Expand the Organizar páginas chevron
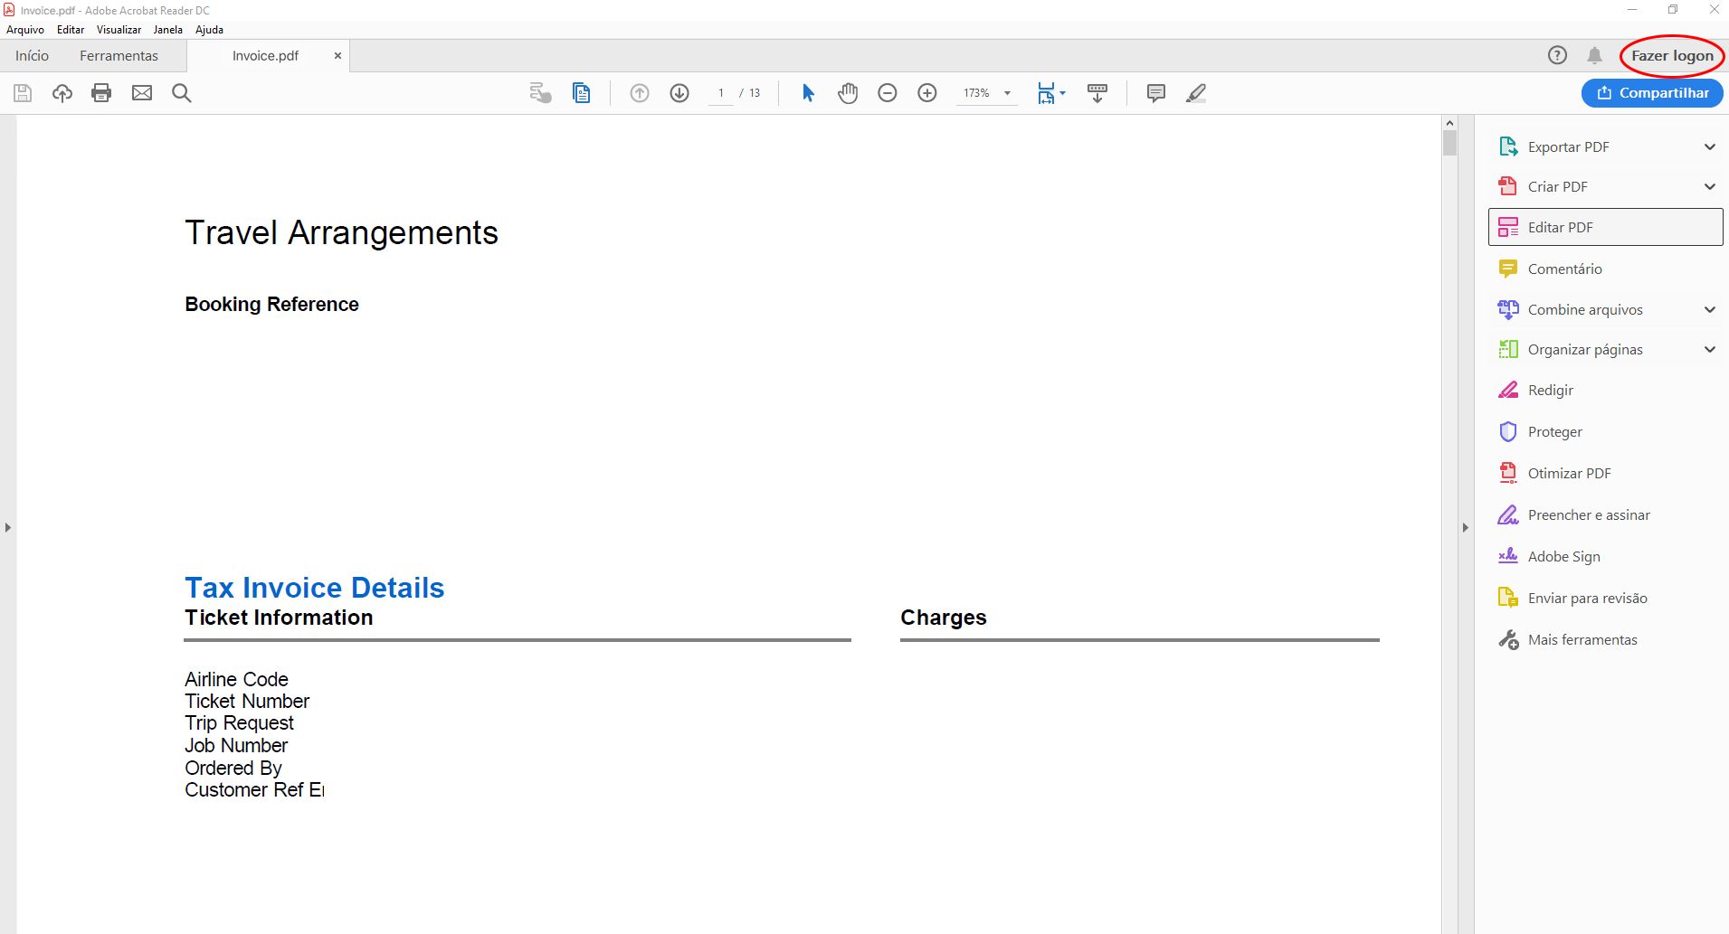Viewport: 1729px width, 934px height. [1710, 349]
